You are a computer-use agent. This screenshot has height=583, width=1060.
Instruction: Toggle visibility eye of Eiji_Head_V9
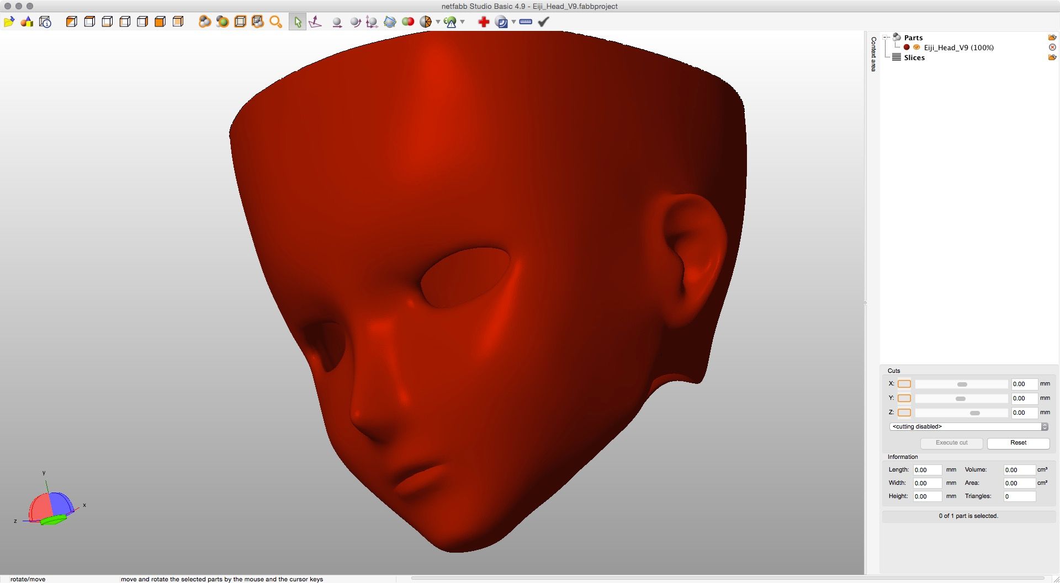click(916, 47)
